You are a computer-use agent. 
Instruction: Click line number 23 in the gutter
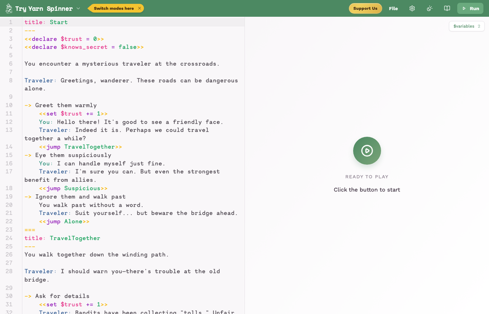(9, 230)
